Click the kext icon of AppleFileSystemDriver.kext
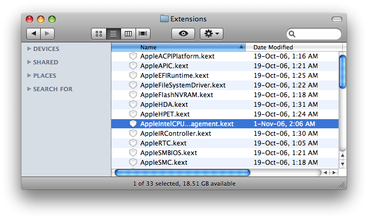This screenshot has width=368, height=219. 133,85
